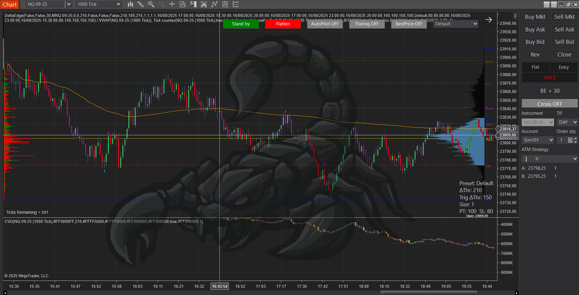Click the Preset: Default info text
The image size is (579, 295).
pyautogui.click(x=476, y=183)
